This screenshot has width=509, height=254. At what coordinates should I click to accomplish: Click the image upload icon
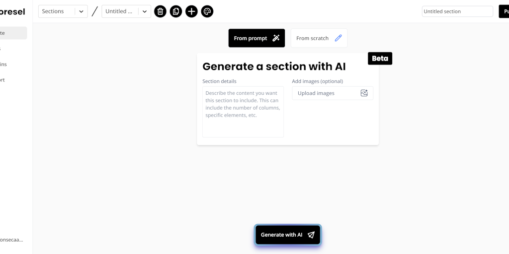(x=364, y=93)
